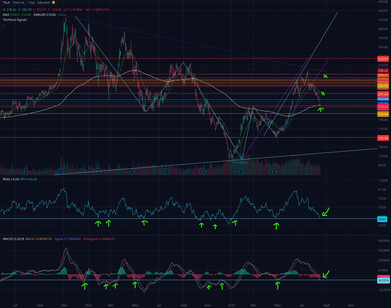Change the Adjusted price setting
391x308 pixels.
(43, 2)
